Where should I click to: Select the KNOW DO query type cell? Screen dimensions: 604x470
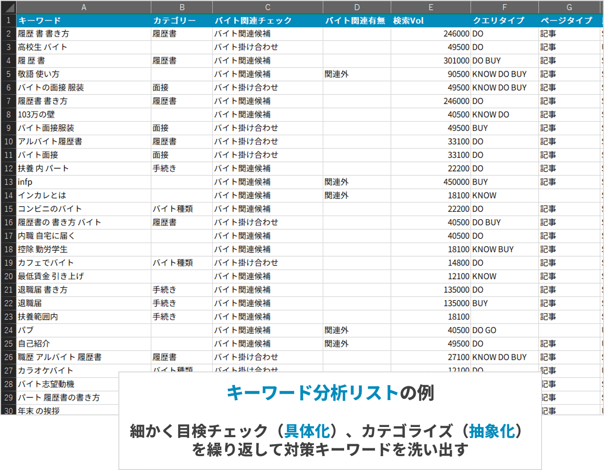click(x=505, y=114)
